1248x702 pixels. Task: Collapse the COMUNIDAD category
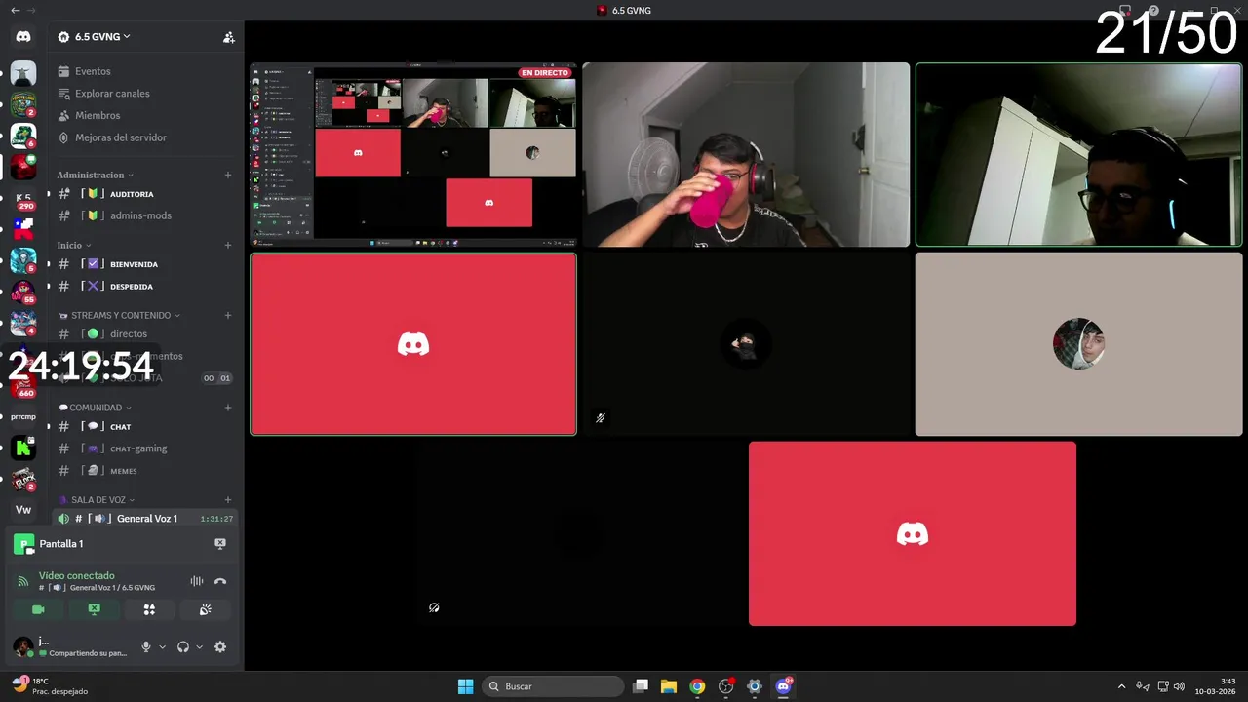coord(95,408)
